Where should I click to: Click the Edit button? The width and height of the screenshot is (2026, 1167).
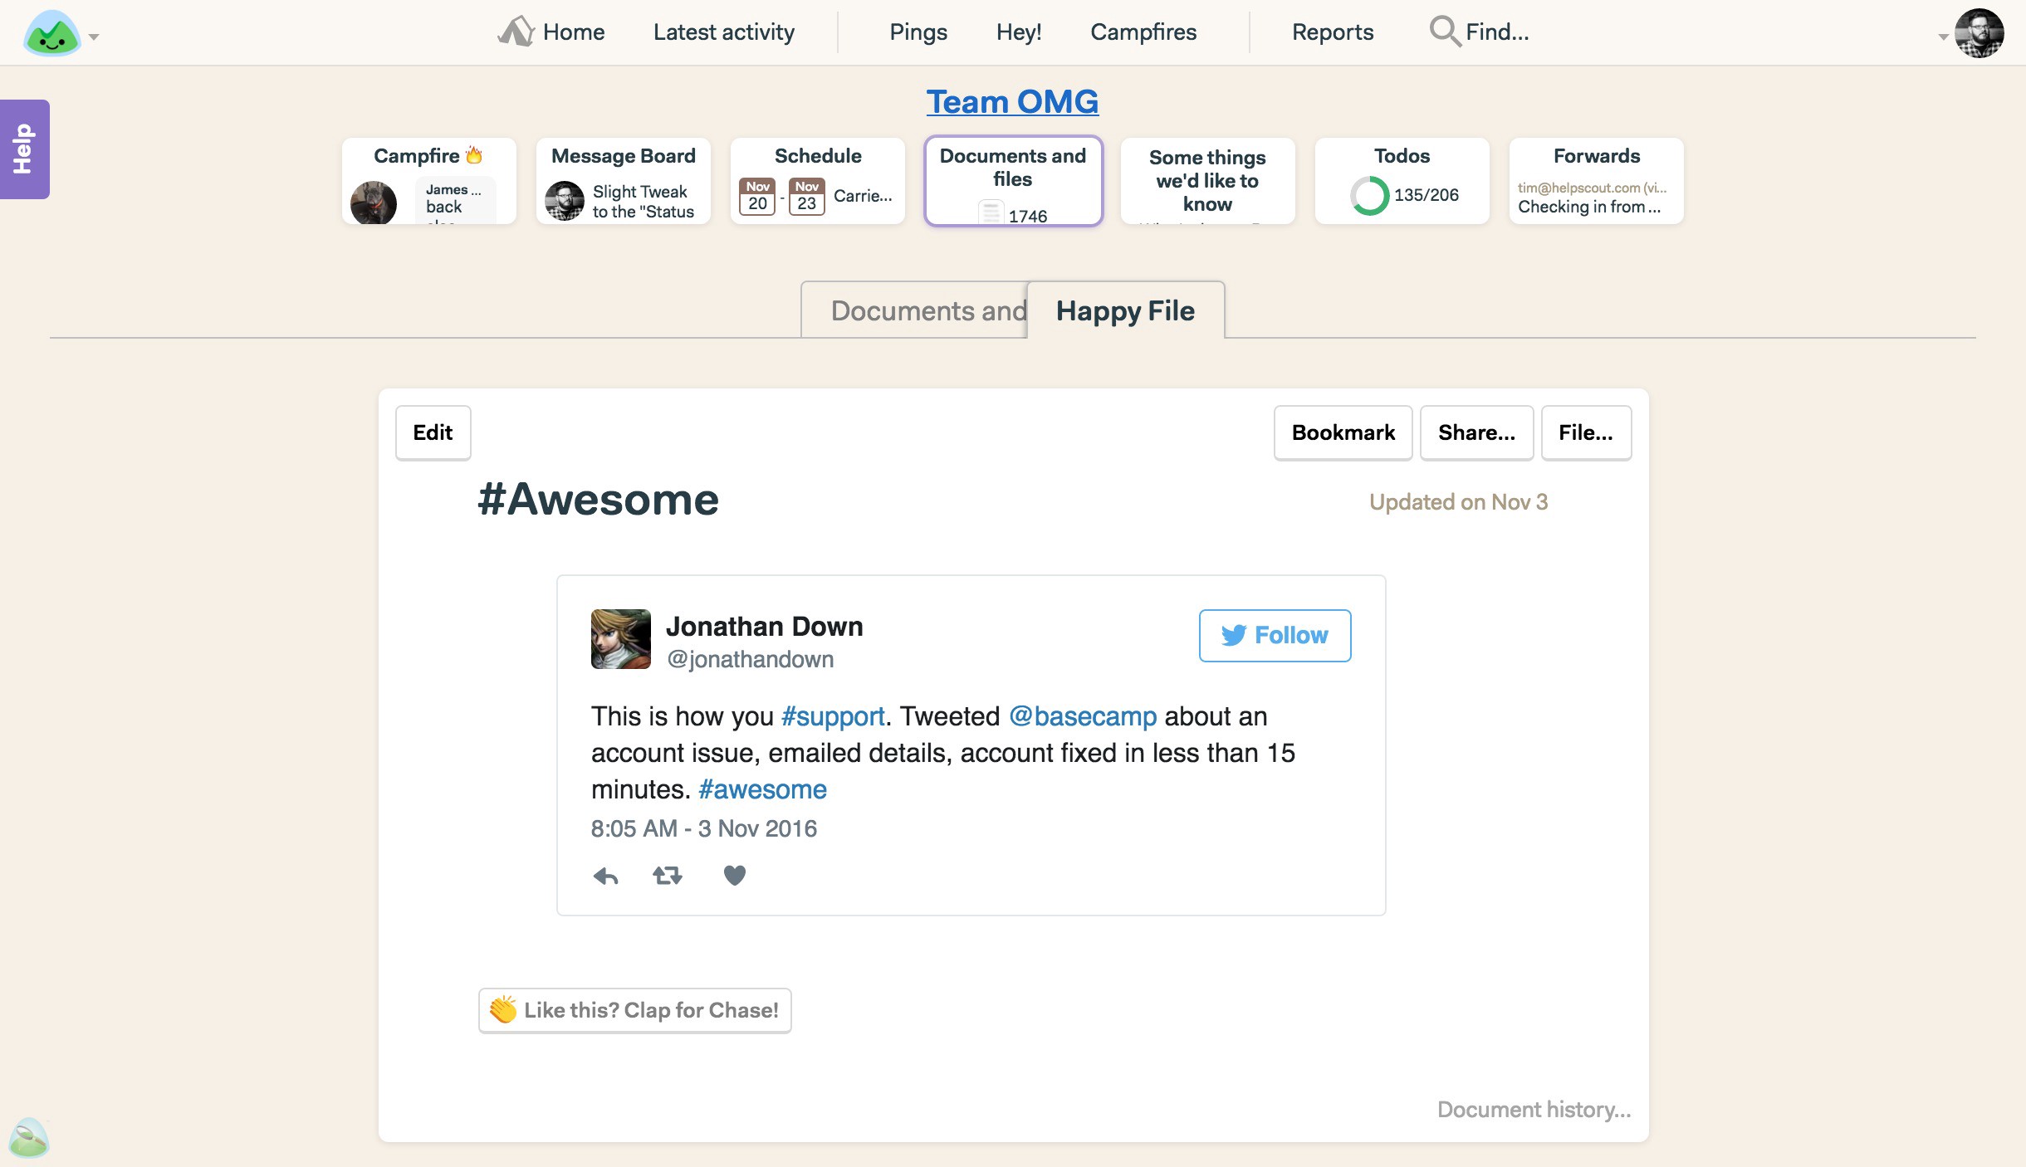click(433, 432)
